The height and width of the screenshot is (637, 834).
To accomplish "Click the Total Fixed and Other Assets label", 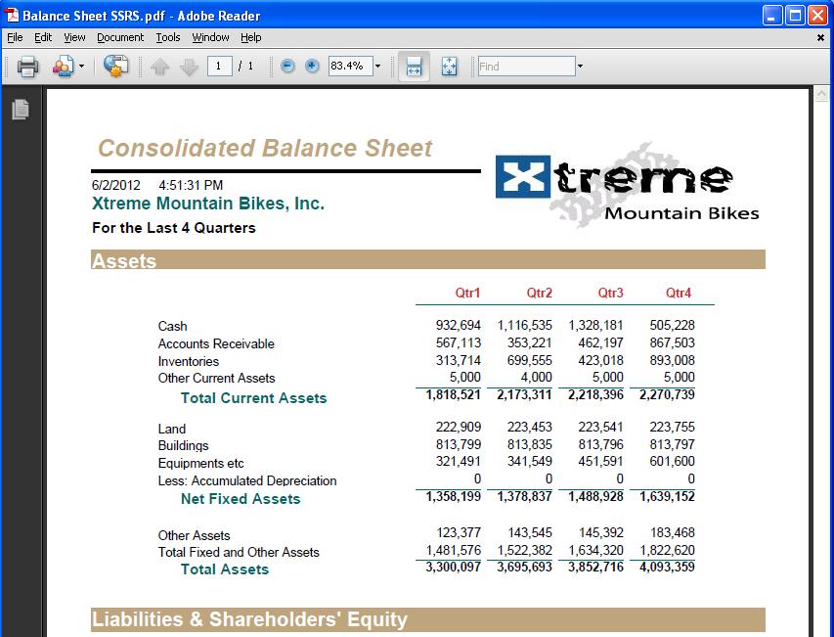I will click(239, 553).
